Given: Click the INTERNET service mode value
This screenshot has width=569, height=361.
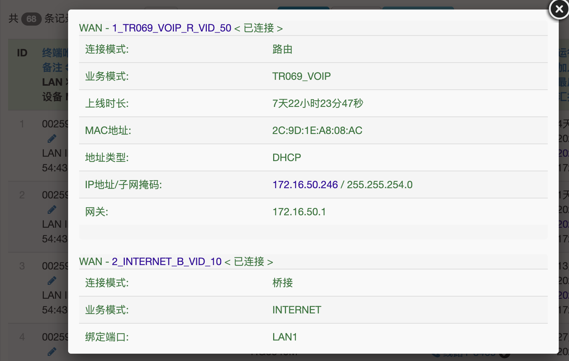Looking at the screenshot, I should 297,310.
